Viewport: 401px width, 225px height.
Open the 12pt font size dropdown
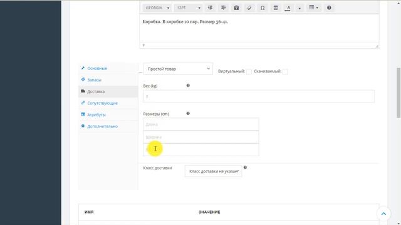click(188, 8)
